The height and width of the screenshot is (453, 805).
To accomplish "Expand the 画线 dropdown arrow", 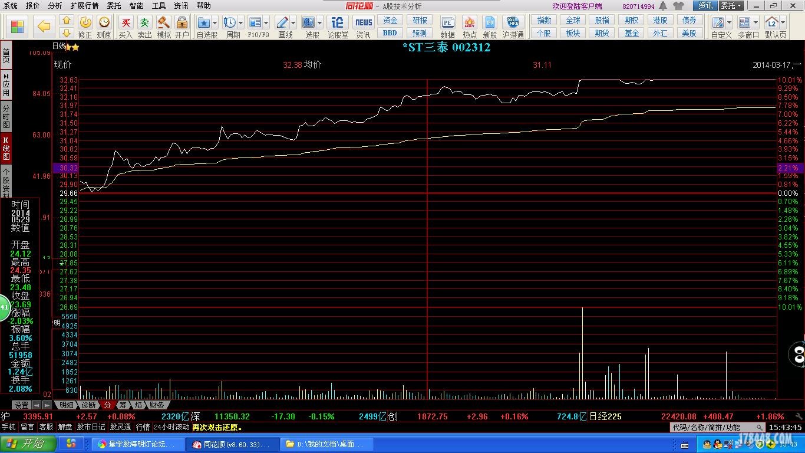I will pyautogui.click(x=293, y=22).
